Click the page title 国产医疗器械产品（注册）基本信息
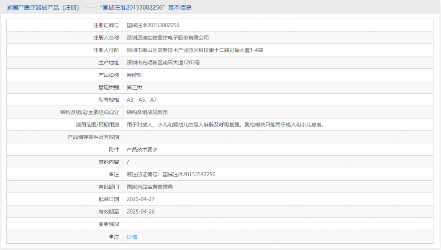 [x=102, y=7]
